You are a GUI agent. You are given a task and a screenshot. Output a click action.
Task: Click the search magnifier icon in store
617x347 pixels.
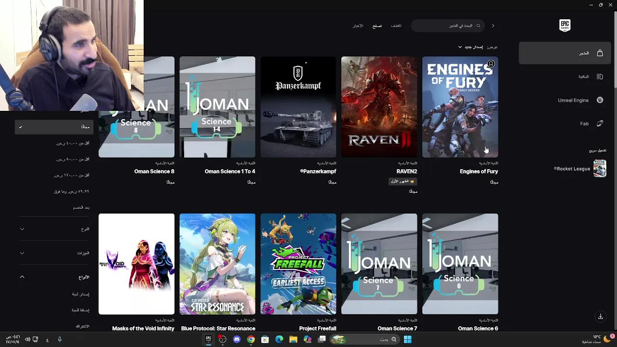point(478,26)
